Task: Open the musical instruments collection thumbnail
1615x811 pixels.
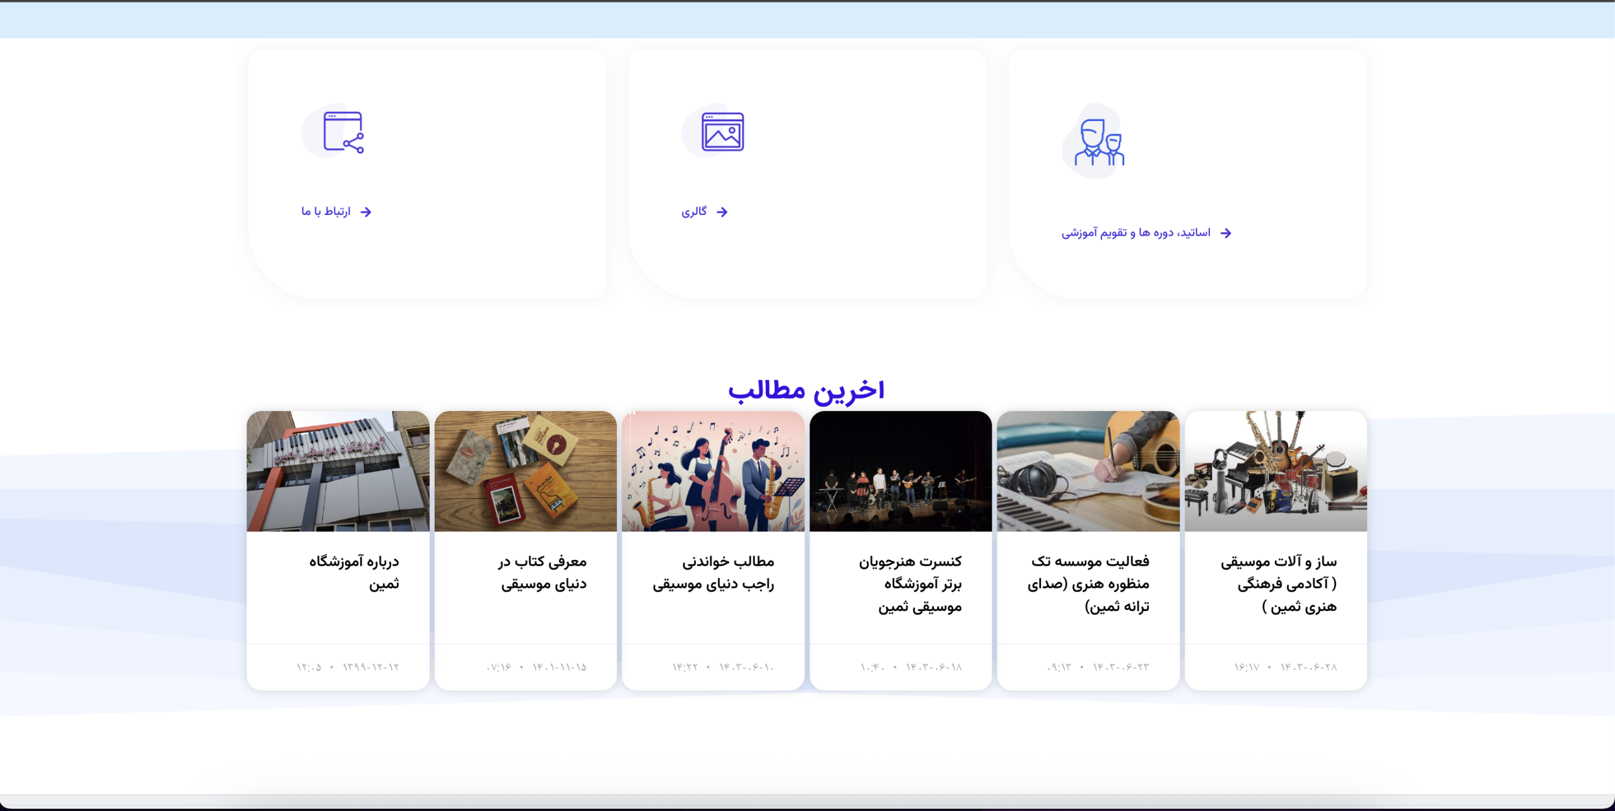Action: (x=1276, y=471)
